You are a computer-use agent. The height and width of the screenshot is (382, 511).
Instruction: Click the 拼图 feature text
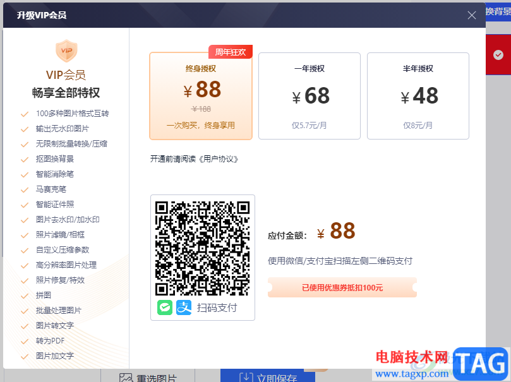point(44,295)
